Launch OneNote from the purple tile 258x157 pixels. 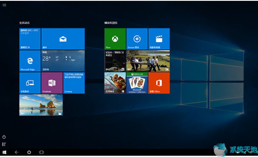[52, 83]
